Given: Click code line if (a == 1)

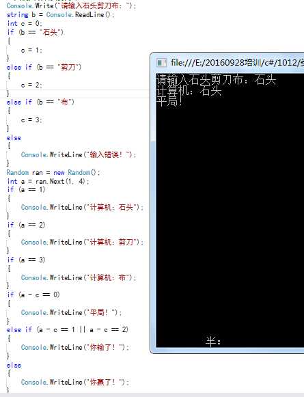Looking at the screenshot, I should [26, 189].
